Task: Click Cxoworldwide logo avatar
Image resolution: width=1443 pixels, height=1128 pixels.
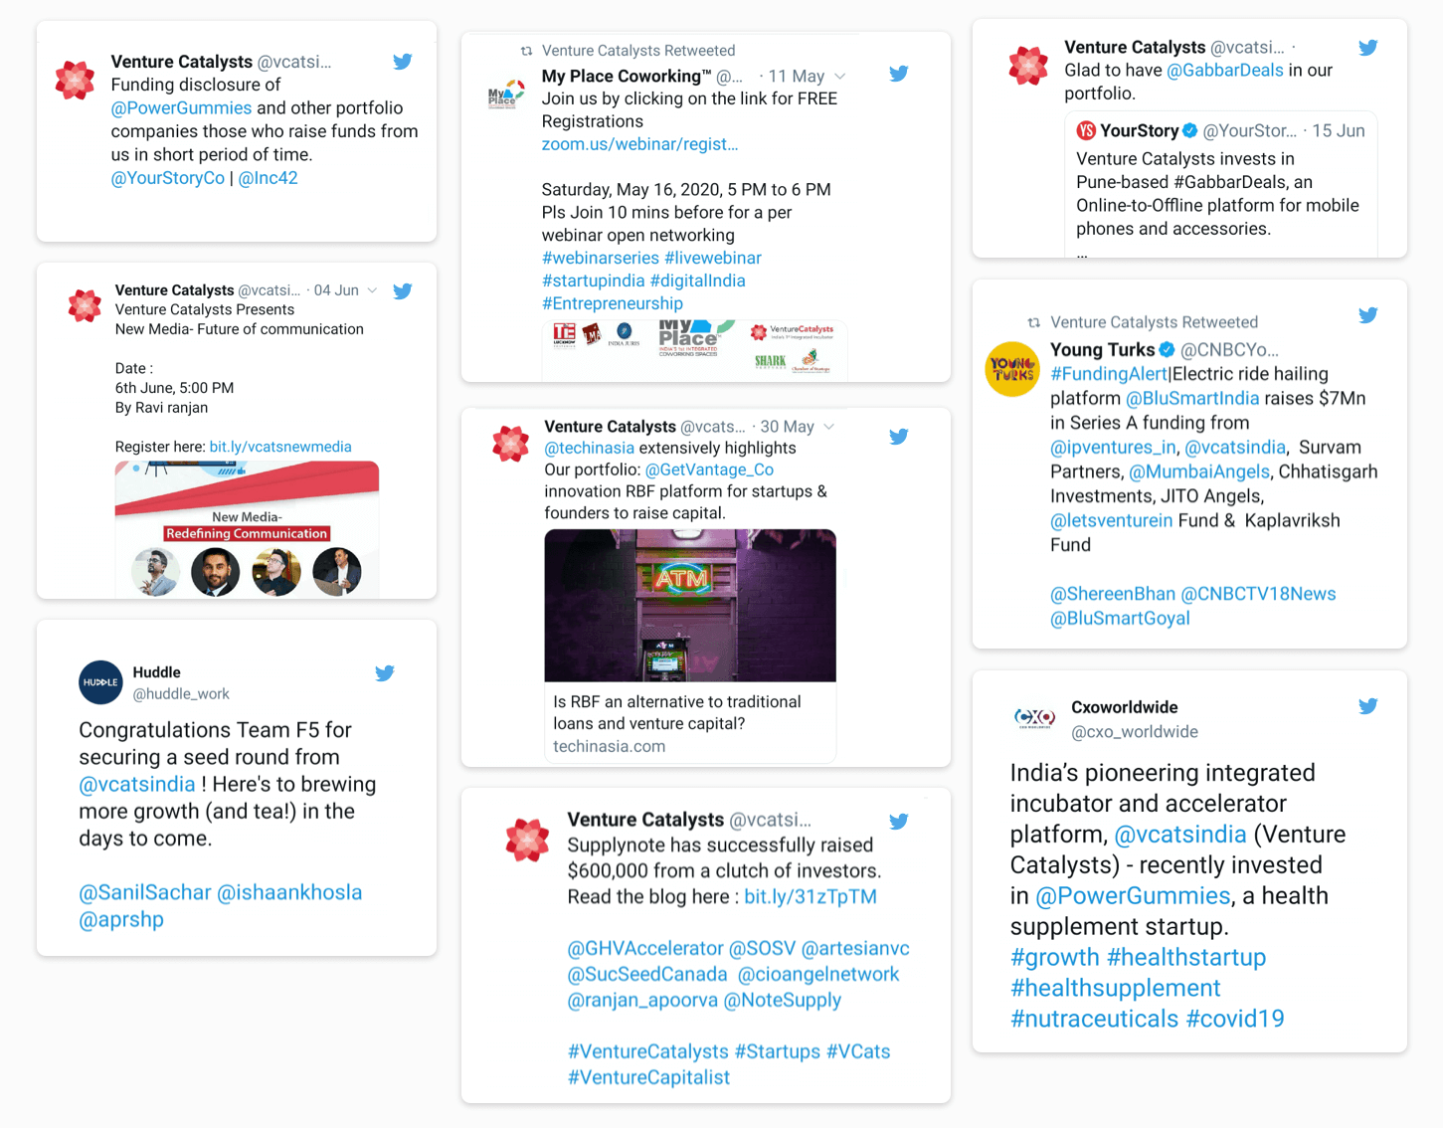Action: pos(1034,717)
